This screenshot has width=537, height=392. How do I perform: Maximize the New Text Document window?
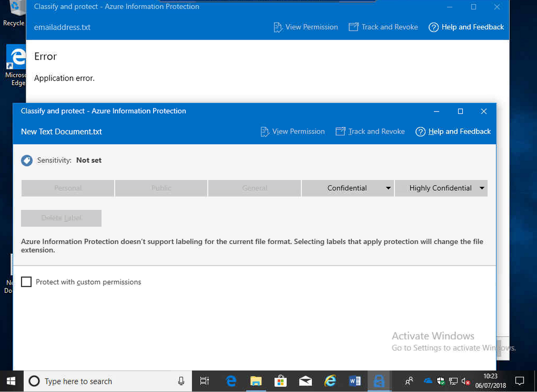[460, 111]
